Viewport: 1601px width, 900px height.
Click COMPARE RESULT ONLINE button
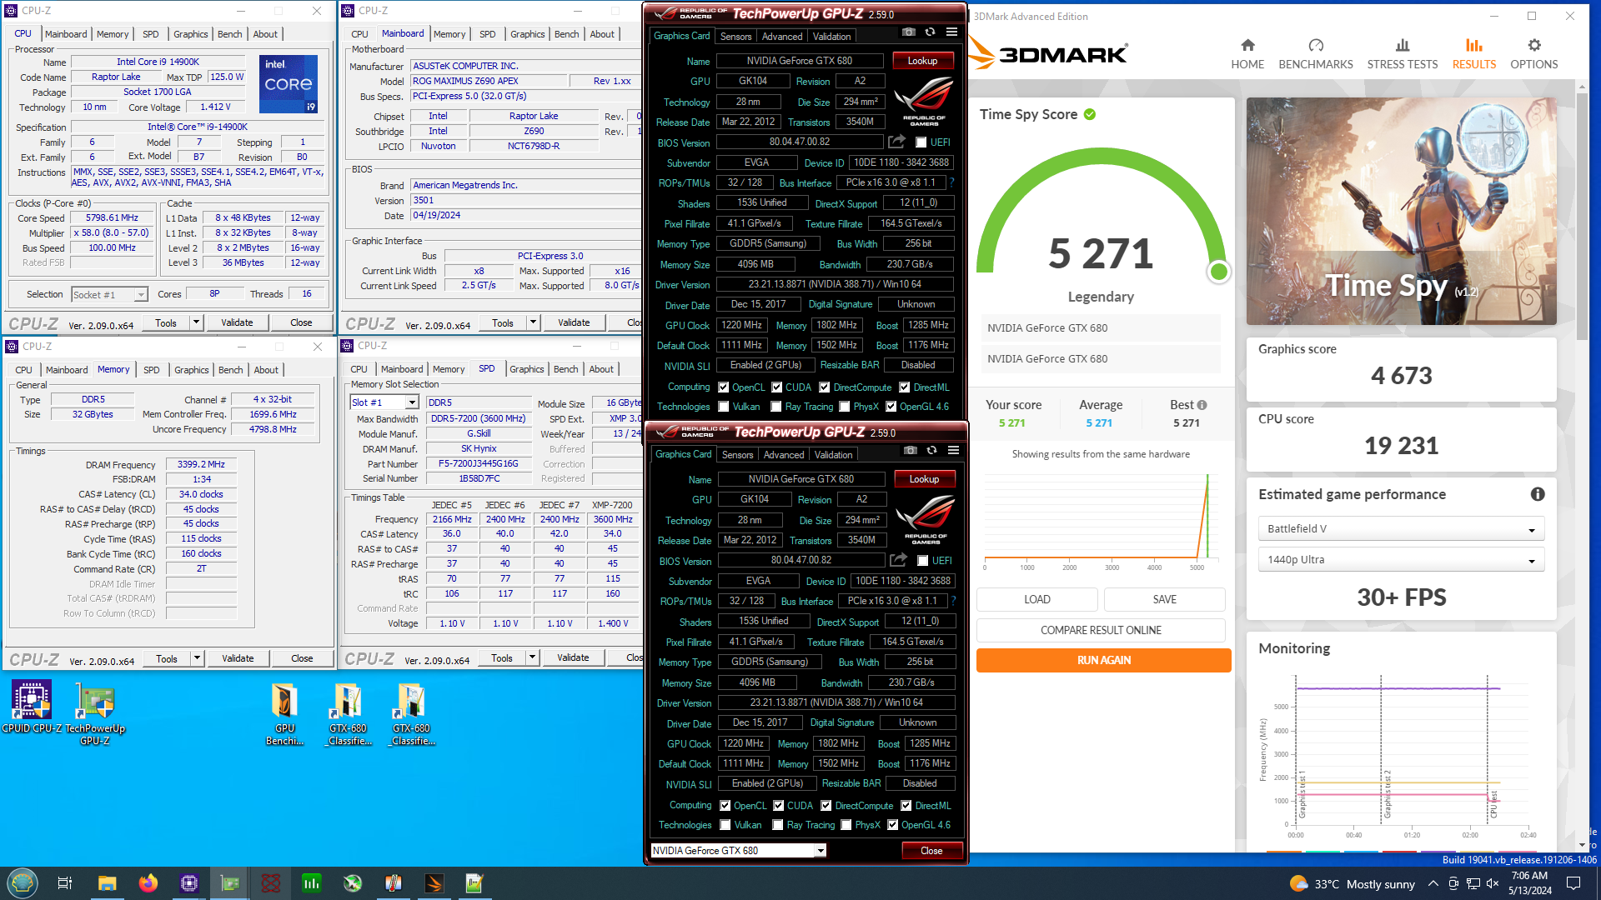[1101, 630]
